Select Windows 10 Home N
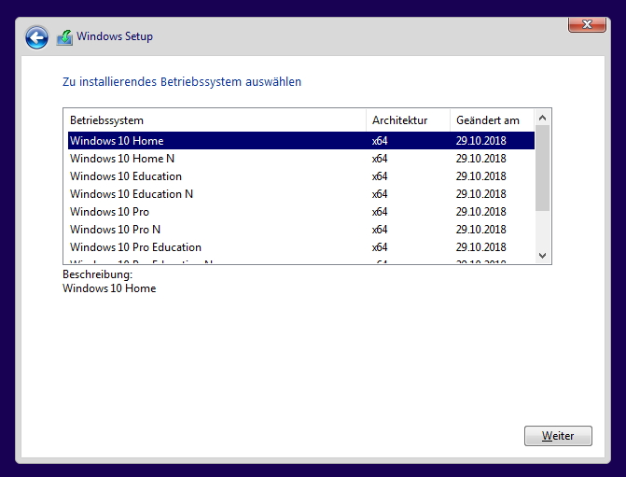This screenshot has height=477, width=626. (x=301, y=159)
